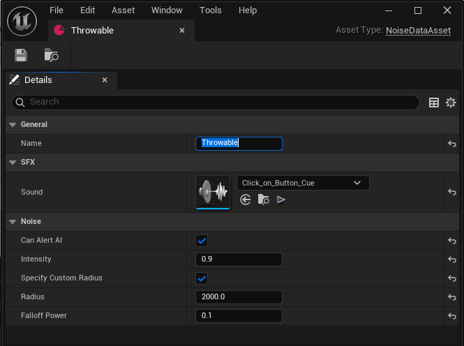
Task: Reset Radius value to default
Action: (452, 297)
